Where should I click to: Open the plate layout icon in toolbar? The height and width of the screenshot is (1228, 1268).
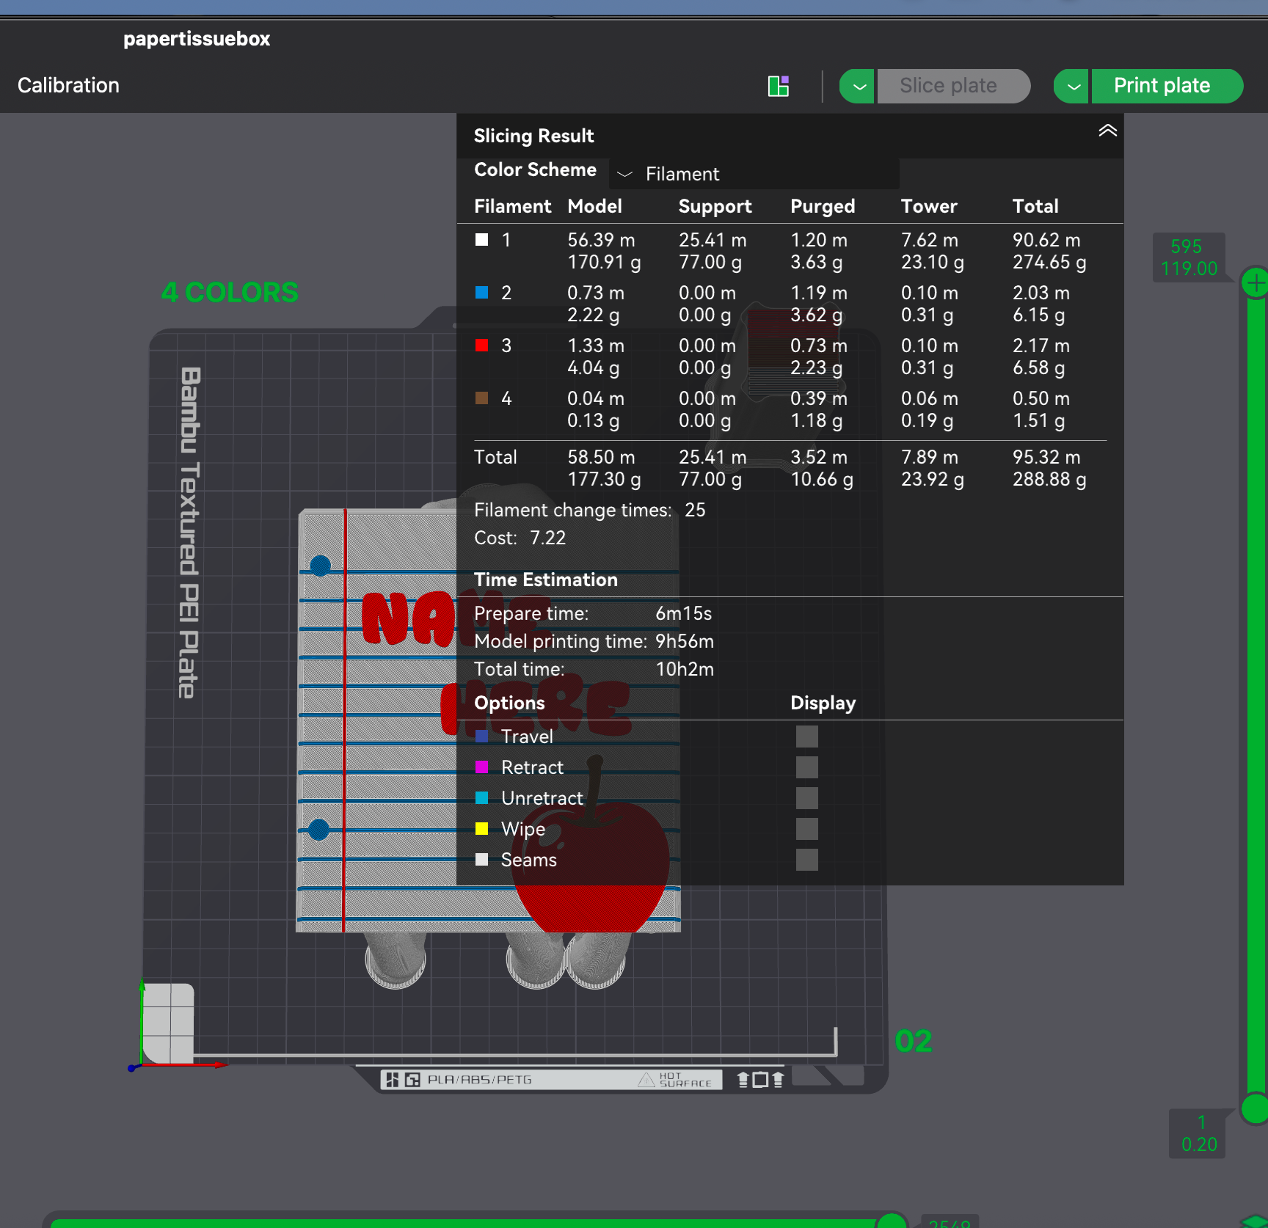click(778, 86)
